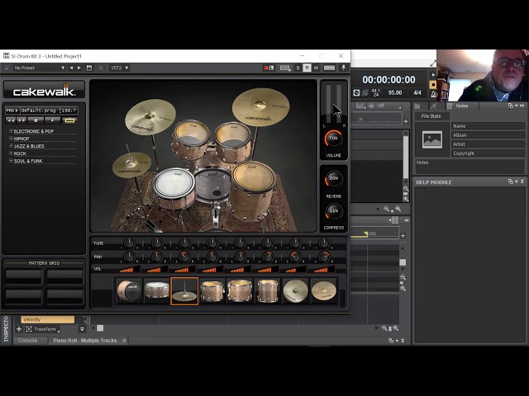This screenshot has width=529, height=396.
Task: Save the plugin preset with disk icon
Action: (89, 68)
